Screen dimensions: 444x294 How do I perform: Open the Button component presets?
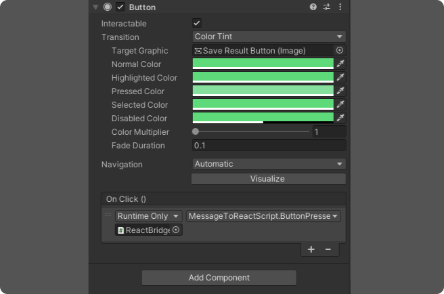coord(327,7)
